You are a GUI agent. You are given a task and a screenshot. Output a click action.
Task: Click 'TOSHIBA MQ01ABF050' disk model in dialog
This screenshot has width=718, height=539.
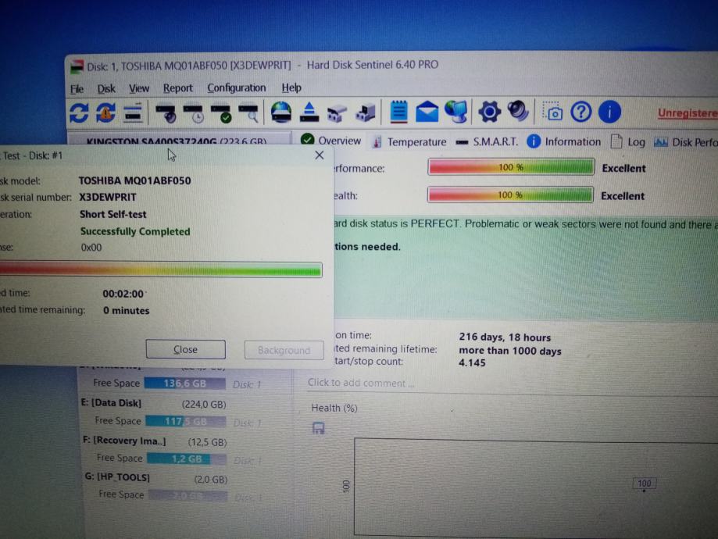(x=134, y=181)
